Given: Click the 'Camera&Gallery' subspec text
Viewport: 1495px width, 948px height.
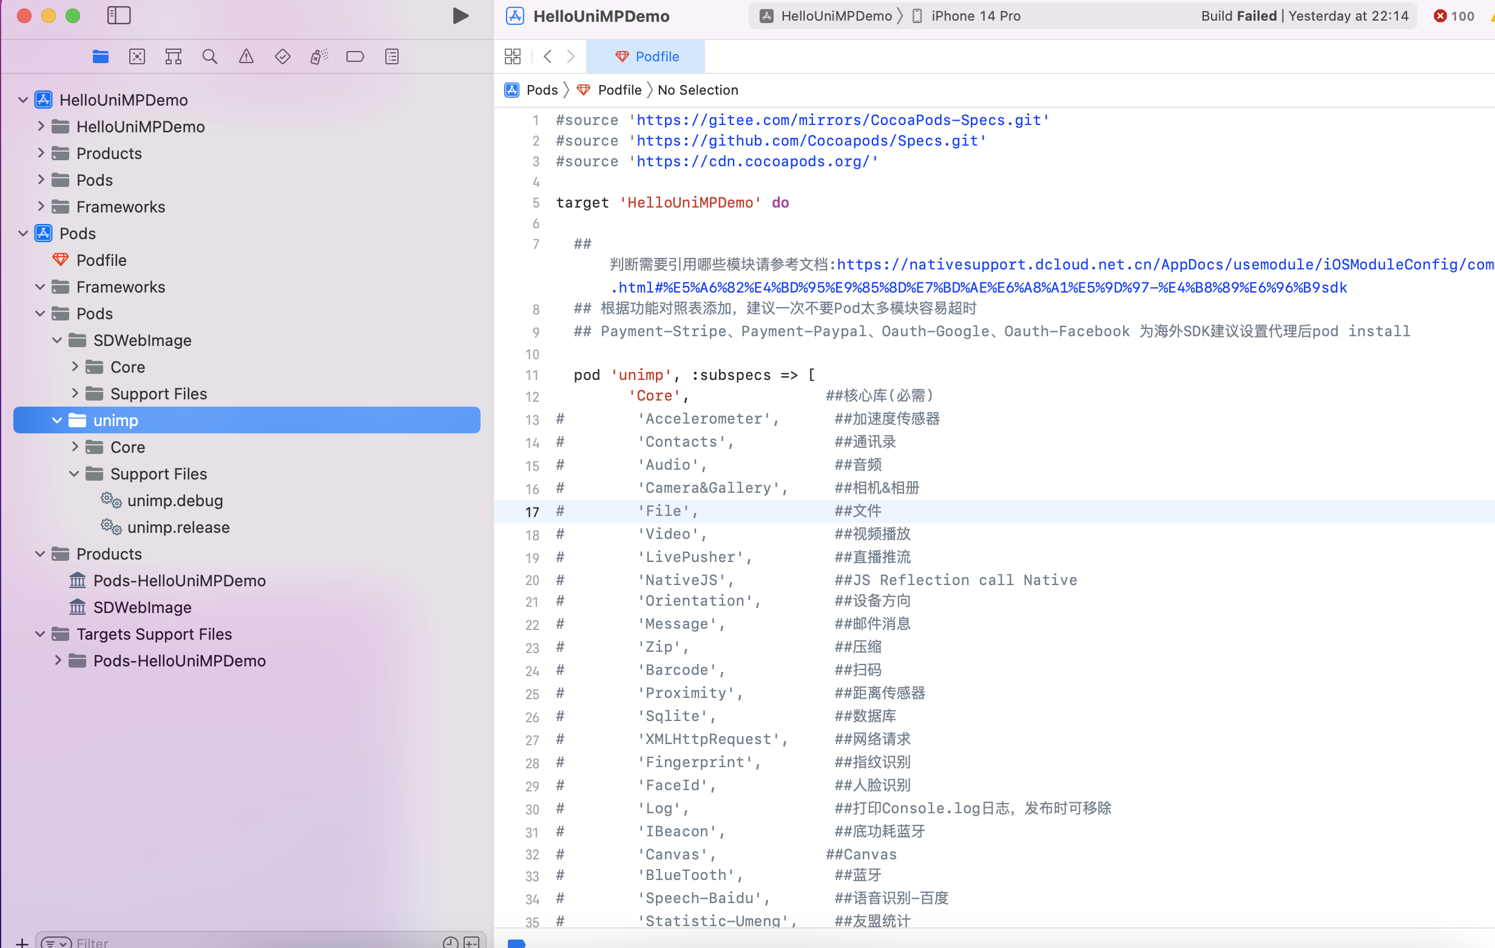Looking at the screenshot, I should 709,488.
